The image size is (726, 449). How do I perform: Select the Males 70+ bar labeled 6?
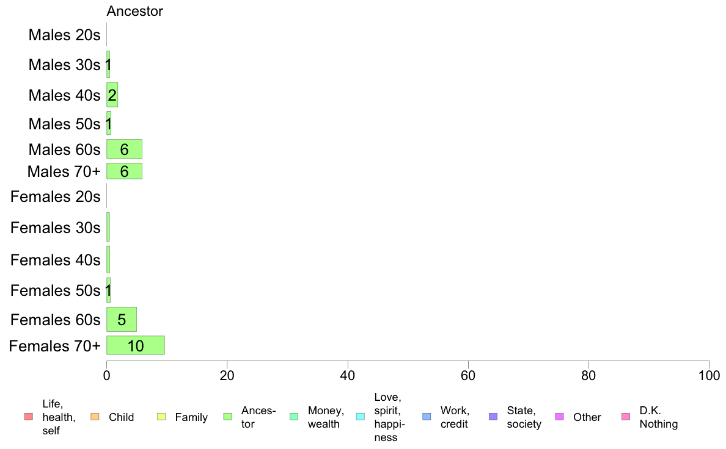coord(124,171)
